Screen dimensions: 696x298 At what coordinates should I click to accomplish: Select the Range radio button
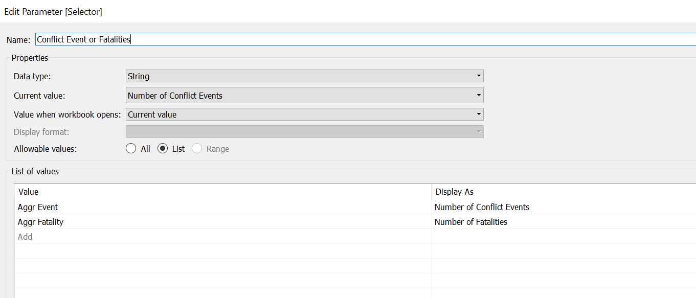coord(197,149)
